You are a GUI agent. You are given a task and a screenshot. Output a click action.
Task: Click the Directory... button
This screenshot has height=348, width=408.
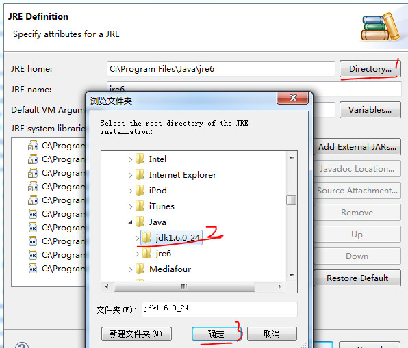point(370,69)
